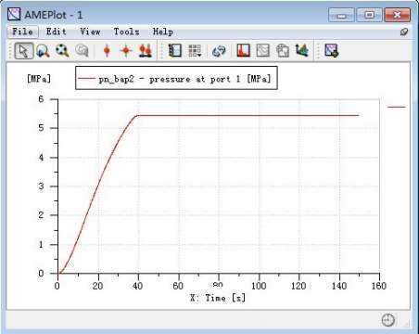419x334 pixels.
Task: Click the update plot refresh icon
Action: pos(219,51)
